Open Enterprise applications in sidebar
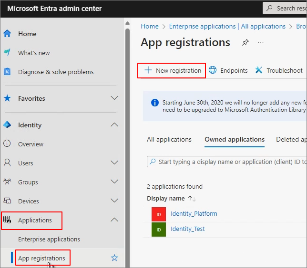307x268 pixels. click(49, 239)
